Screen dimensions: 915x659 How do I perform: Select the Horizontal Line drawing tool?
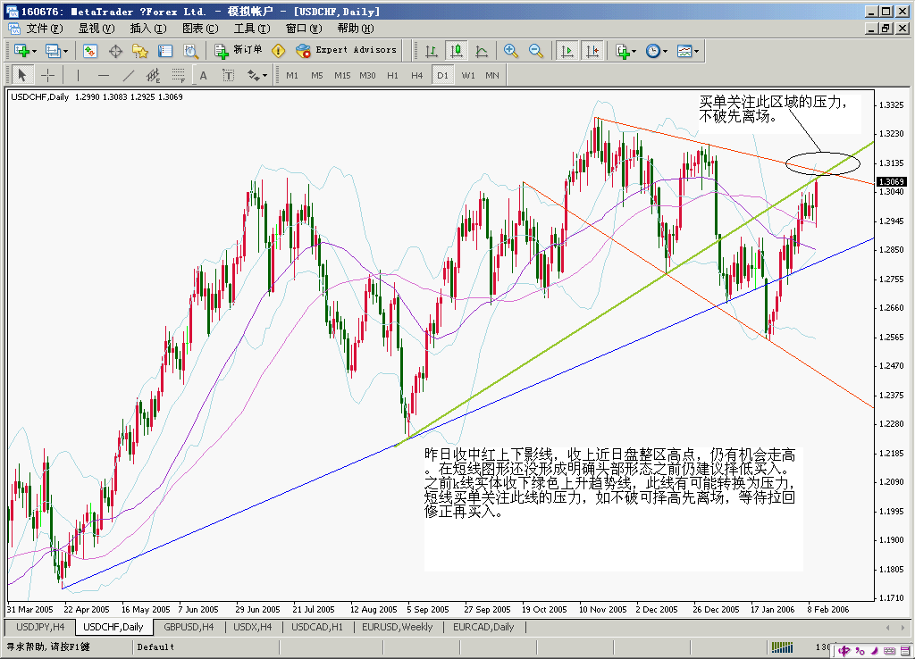pos(104,75)
